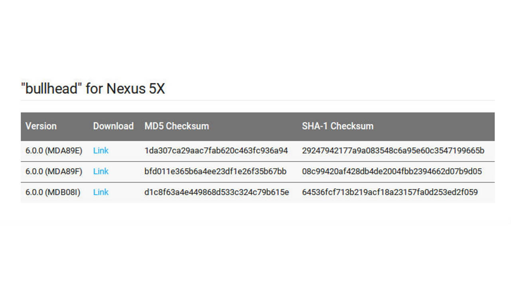Click the Download column header

pyautogui.click(x=113, y=126)
